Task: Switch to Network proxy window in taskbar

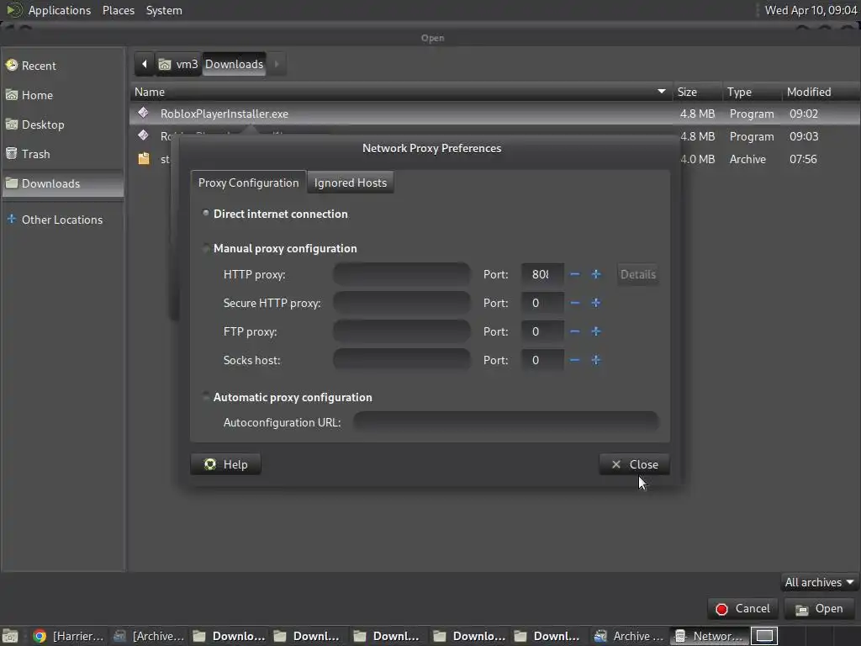Action: (708, 636)
